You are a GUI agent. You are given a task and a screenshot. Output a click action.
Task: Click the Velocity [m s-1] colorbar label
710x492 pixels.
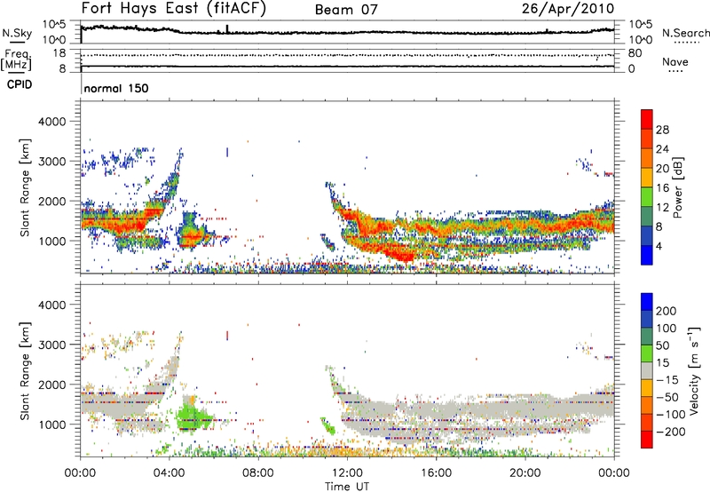click(694, 370)
